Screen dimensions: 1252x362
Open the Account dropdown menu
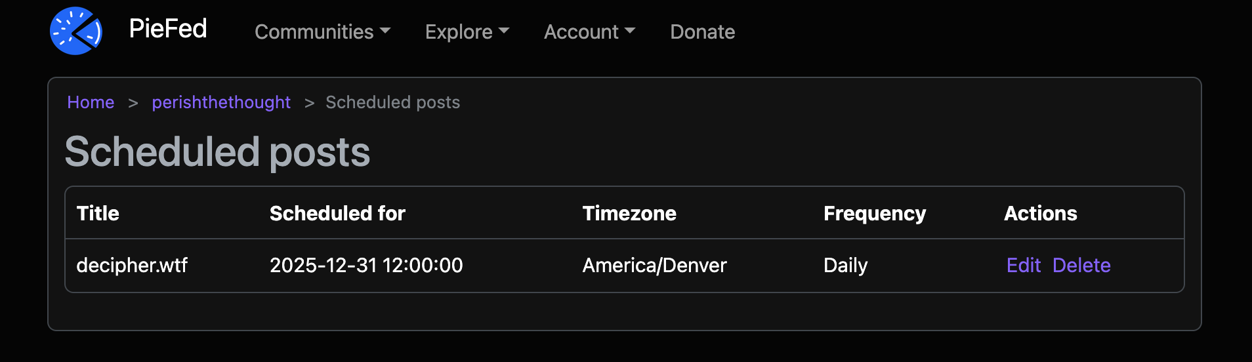click(x=589, y=31)
